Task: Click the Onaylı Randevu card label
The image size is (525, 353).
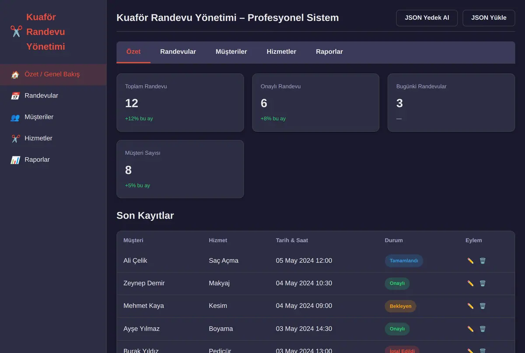Action: (280, 86)
